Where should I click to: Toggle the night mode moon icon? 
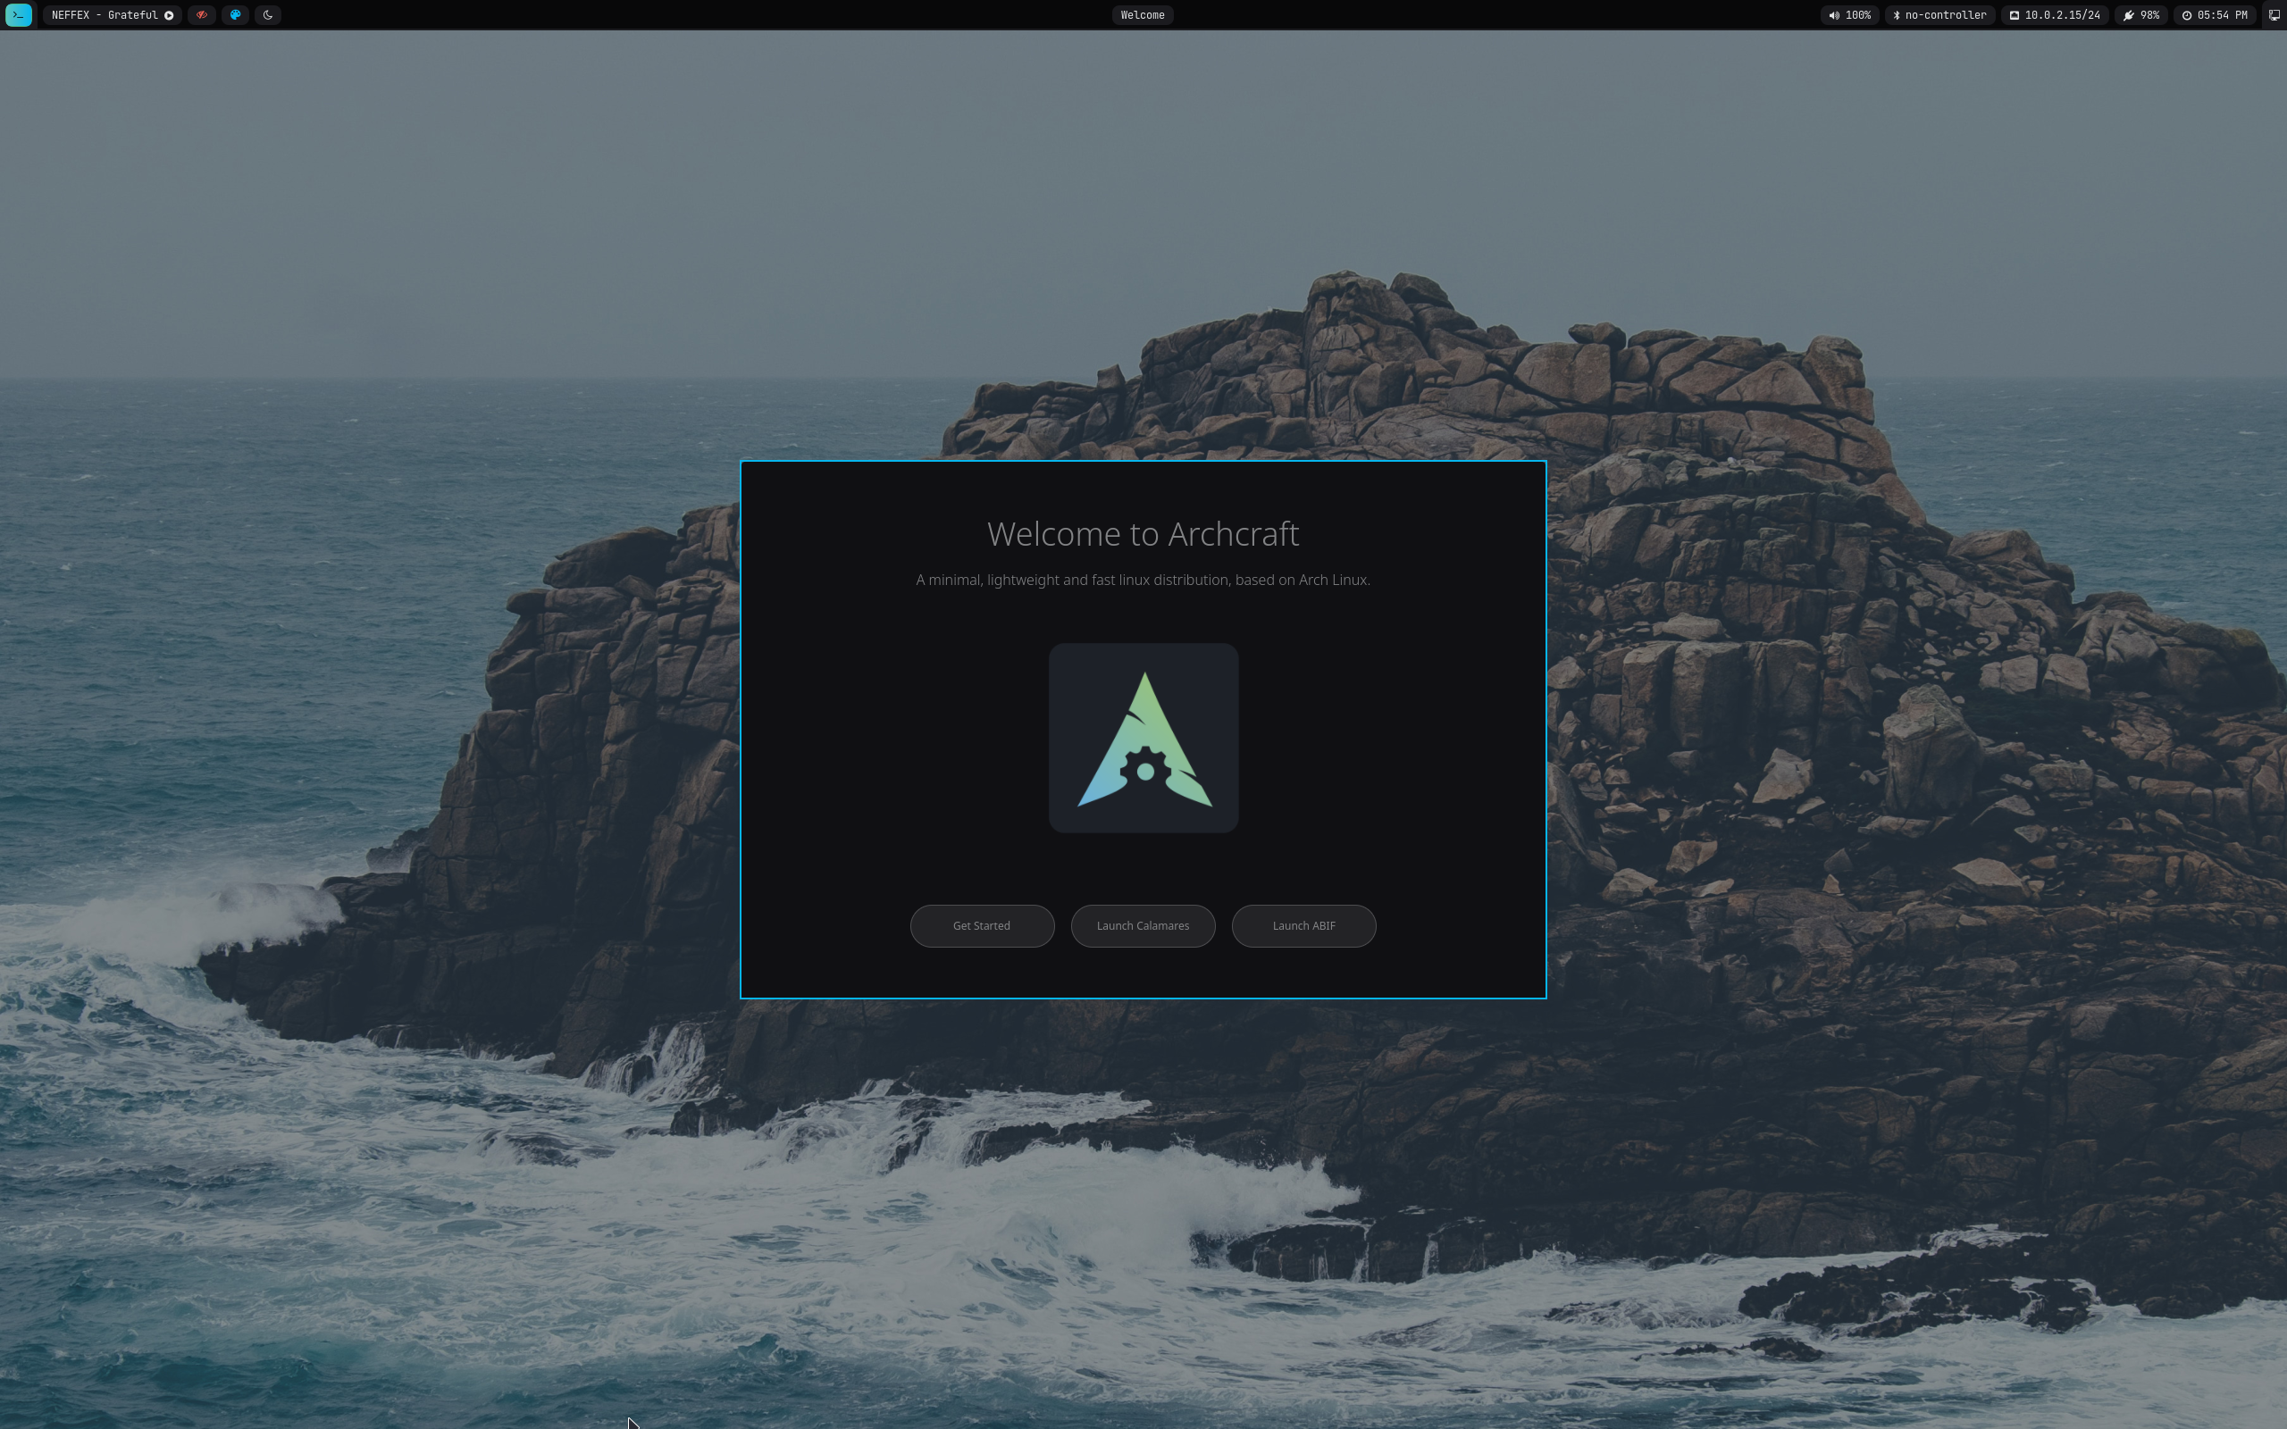point(268,15)
